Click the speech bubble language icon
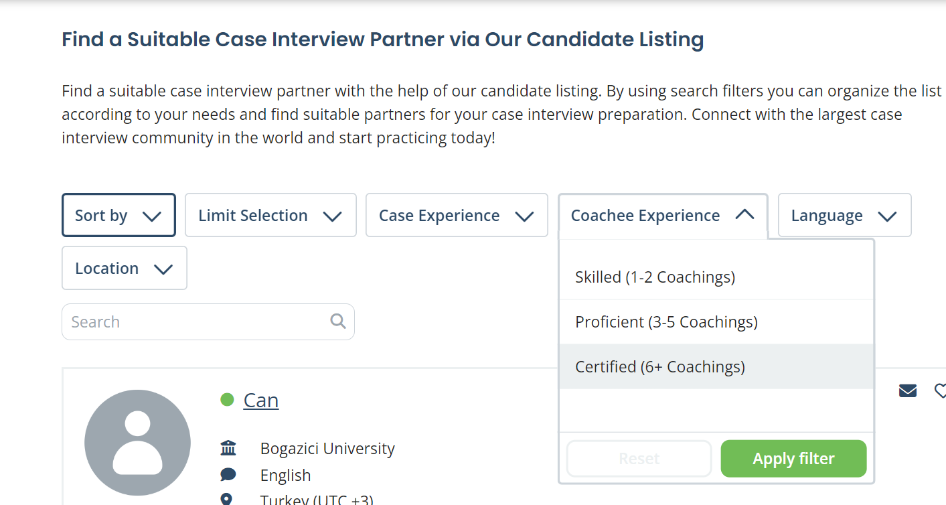The height and width of the screenshot is (505, 946). pyautogui.click(x=228, y=475)
